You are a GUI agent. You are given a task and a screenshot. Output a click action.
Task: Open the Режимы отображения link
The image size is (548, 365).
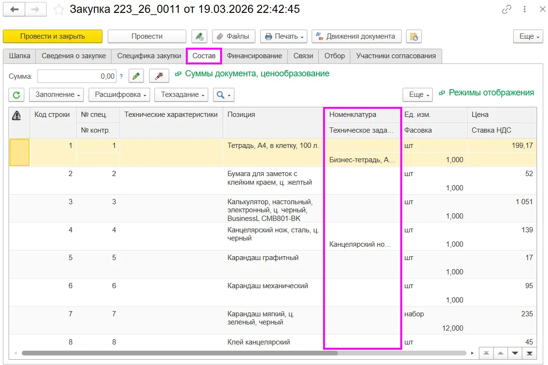[x=491, y=93]
